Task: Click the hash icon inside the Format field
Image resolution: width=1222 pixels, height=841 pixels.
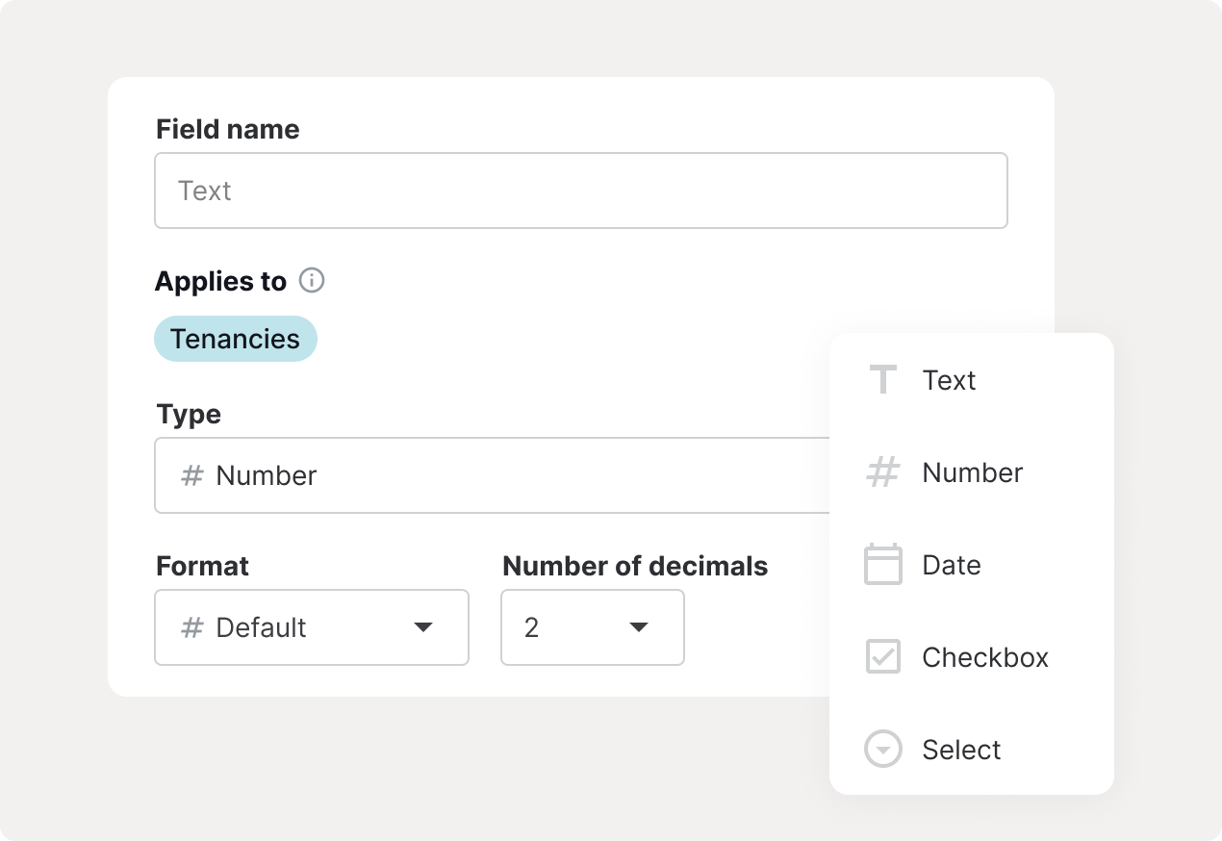Action: pos(192,627)
